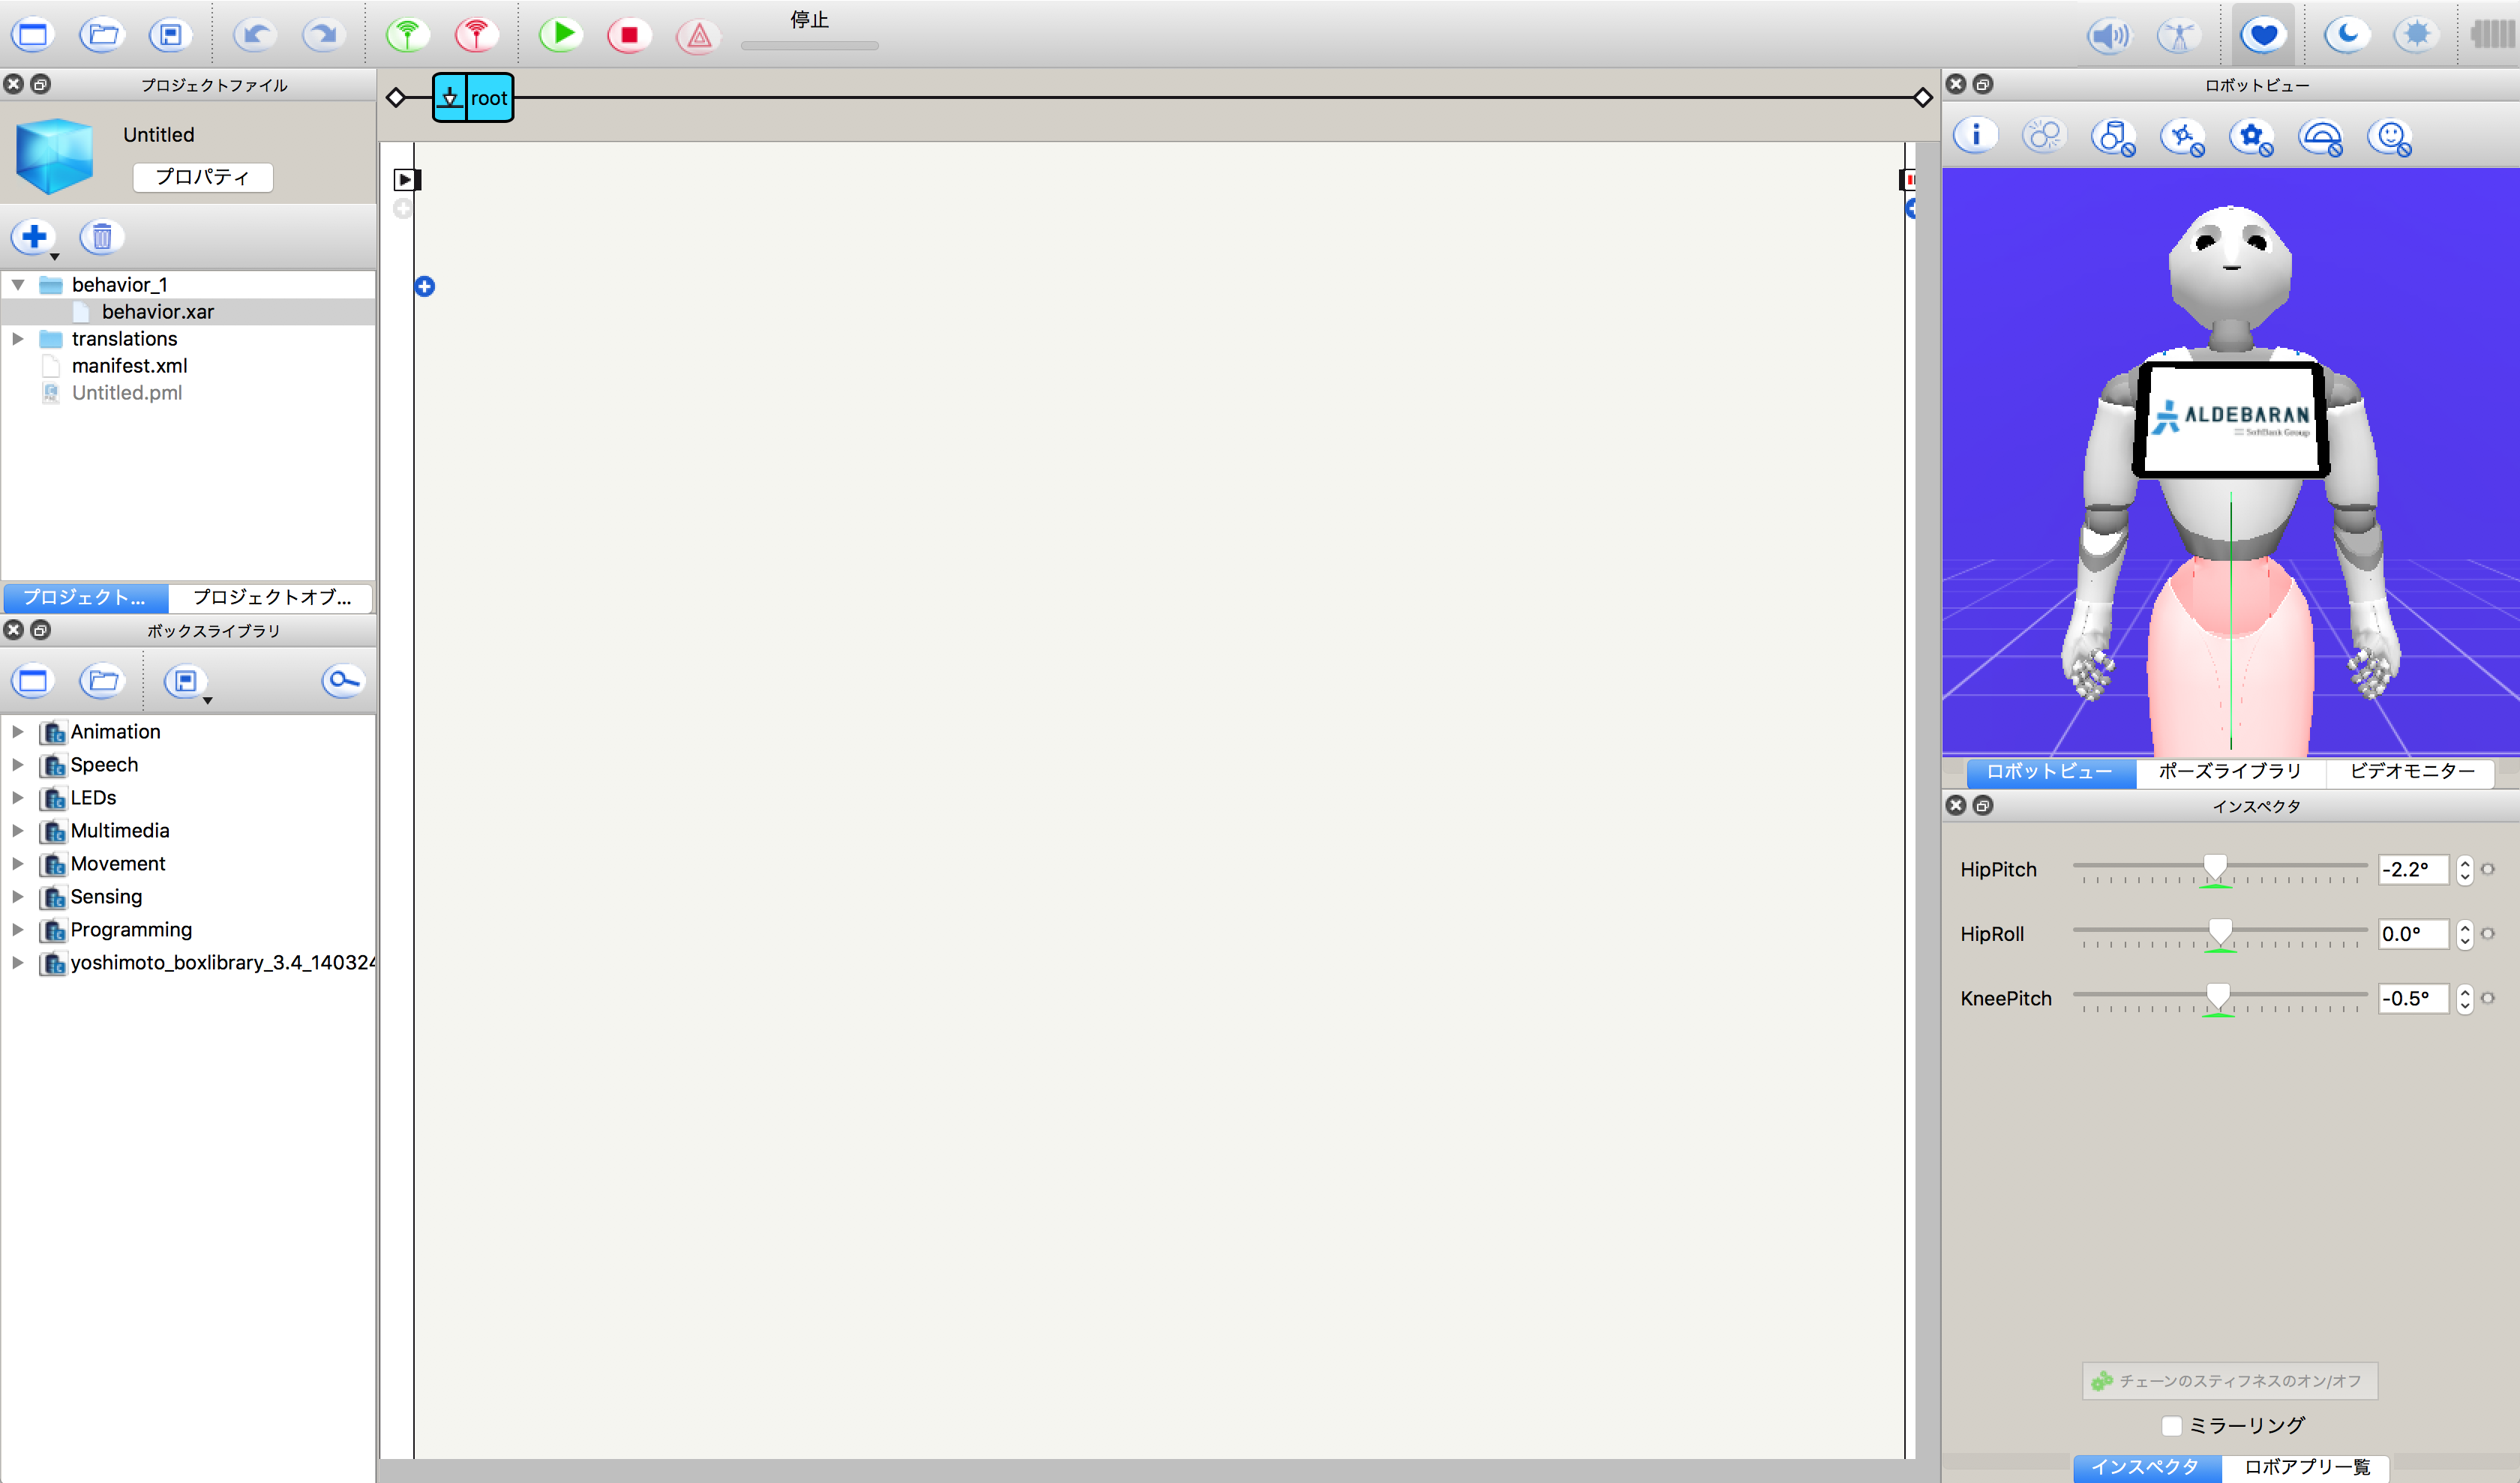Adjust the HipRoll slider
This screenshot has height=1483, width=2520.
click(2220, 933)
